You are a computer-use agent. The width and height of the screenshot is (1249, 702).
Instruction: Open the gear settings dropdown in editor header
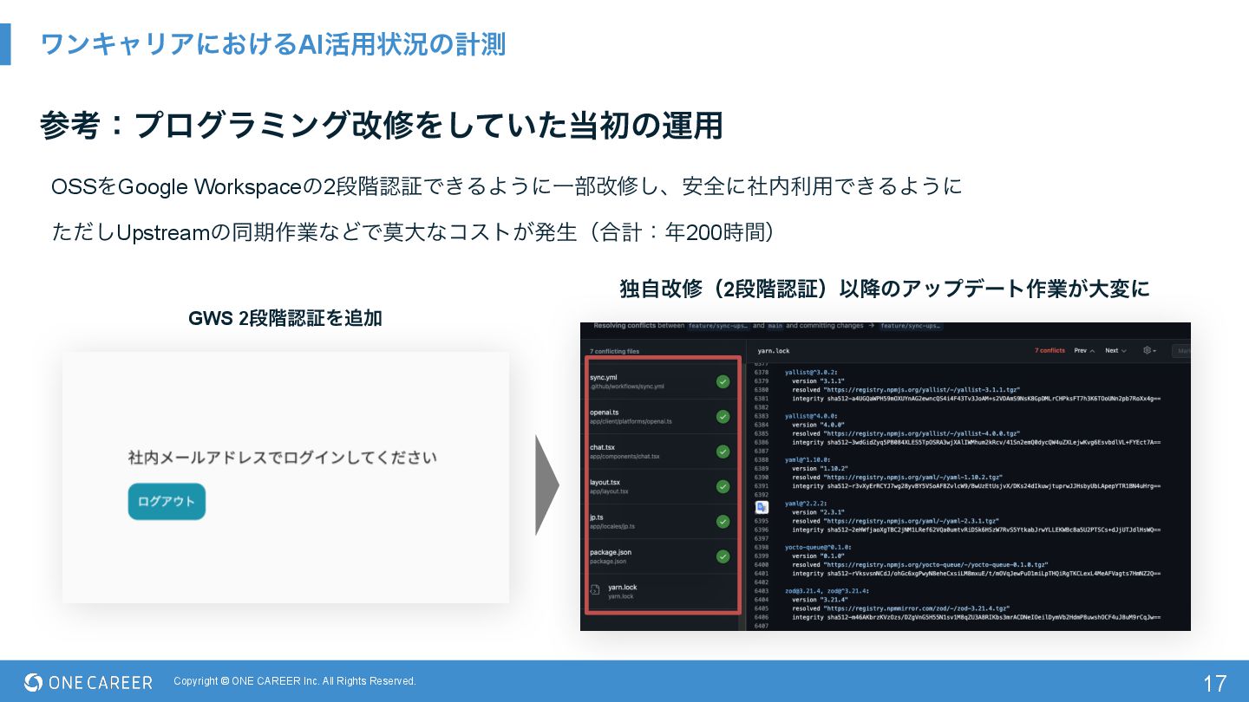pyautogui.click(x=1150, y=350)
